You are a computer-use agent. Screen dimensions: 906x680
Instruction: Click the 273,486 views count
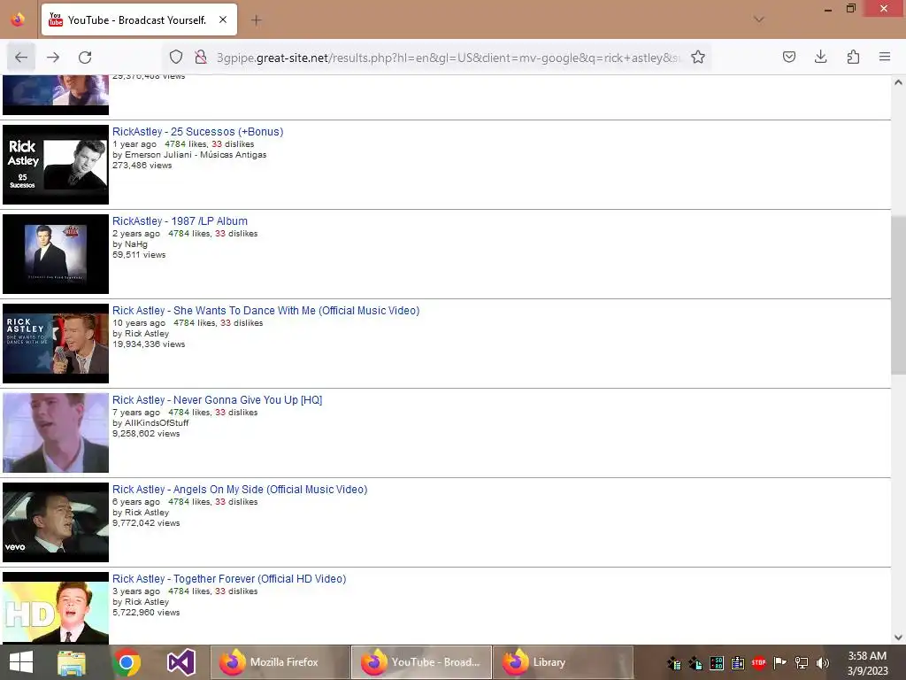(x=142, y=166)
